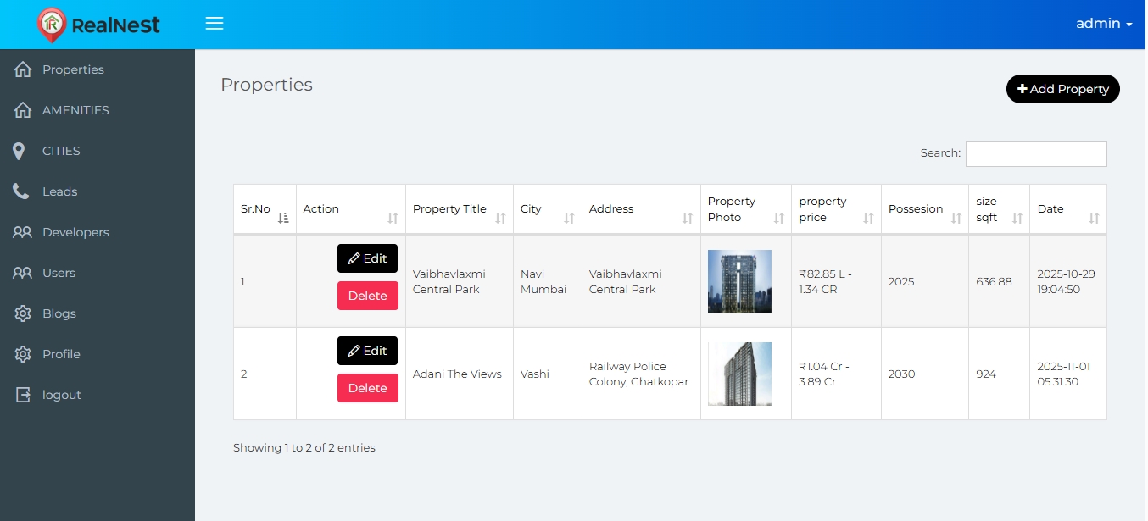Open the Adani The Views property photo
The height and width of the screenshot is (521, 1148).
(739, 374)
